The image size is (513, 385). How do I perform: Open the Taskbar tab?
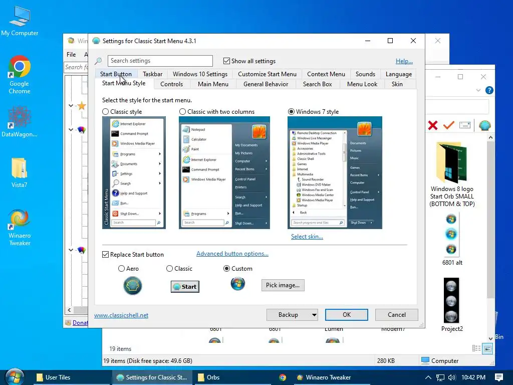[x=152, y=74]
